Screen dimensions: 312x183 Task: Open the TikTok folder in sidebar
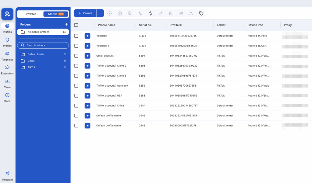tap(43, 67)
